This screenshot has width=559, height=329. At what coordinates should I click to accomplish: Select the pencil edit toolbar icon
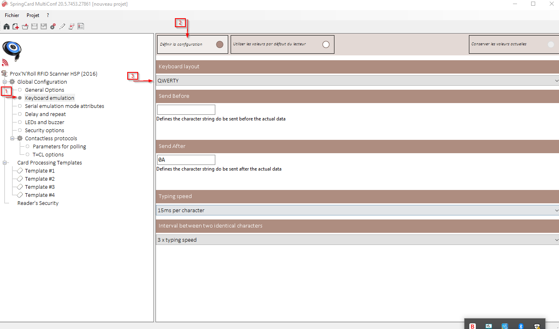[62, 26]
